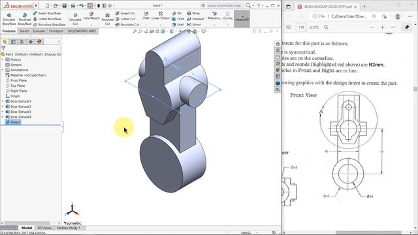The image size is (418, 235).
Task: Click the browser profile avatar
Action: (x=398, y=16)
